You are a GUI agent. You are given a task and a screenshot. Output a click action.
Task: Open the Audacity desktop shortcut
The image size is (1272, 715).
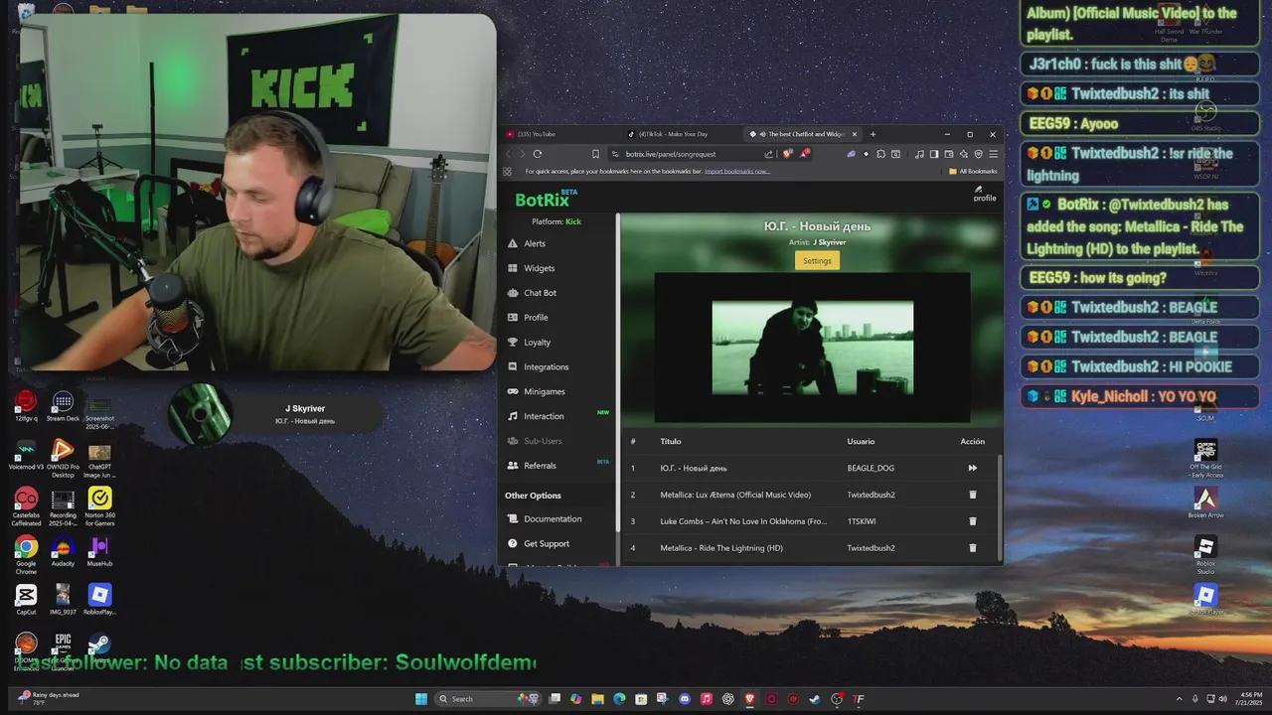point(63,552)
